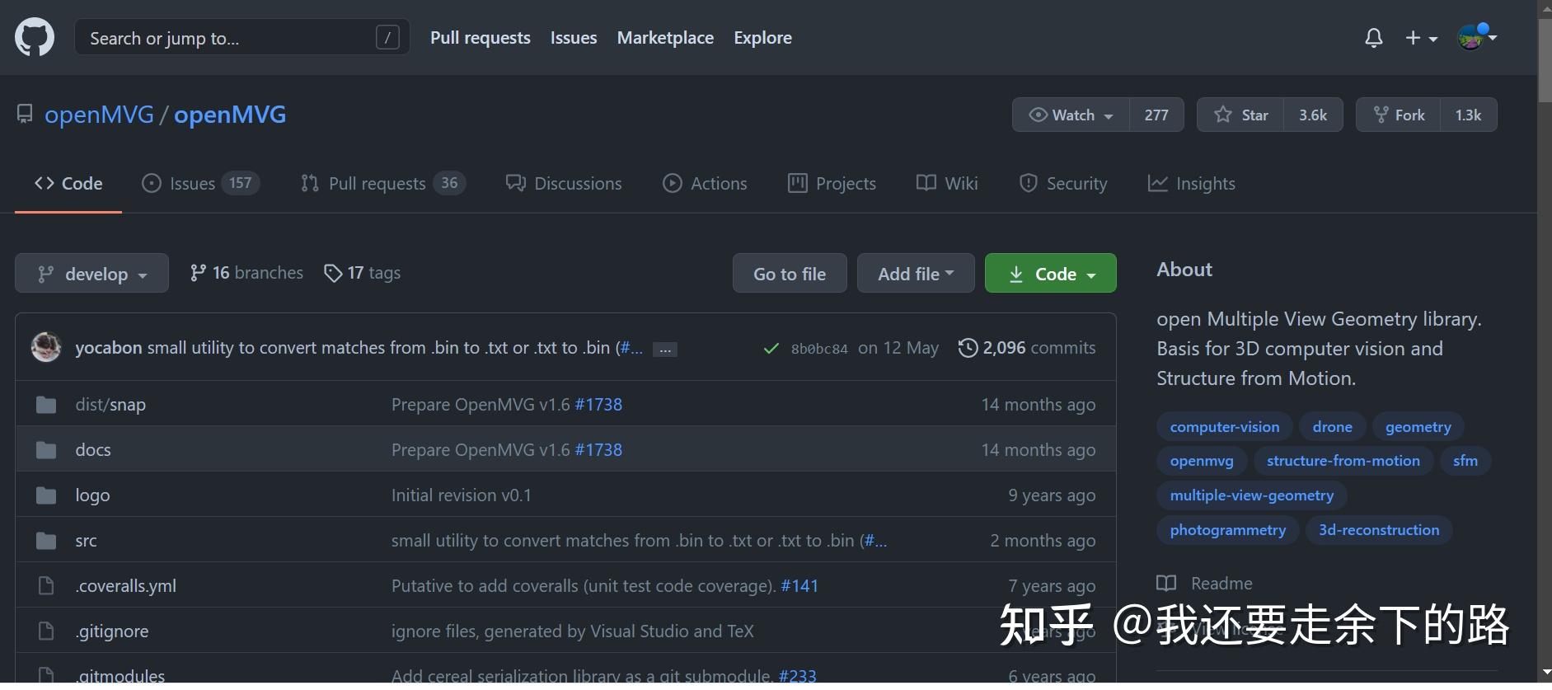Open the Security tab
The image size is (1552, 690).
coord(1063,183)
